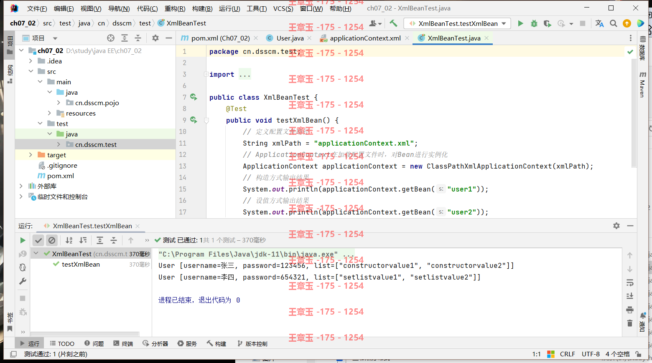Click the cn.dsscm.test package node
This screenshot has width=652, height=363.
(x=96, y=144)
